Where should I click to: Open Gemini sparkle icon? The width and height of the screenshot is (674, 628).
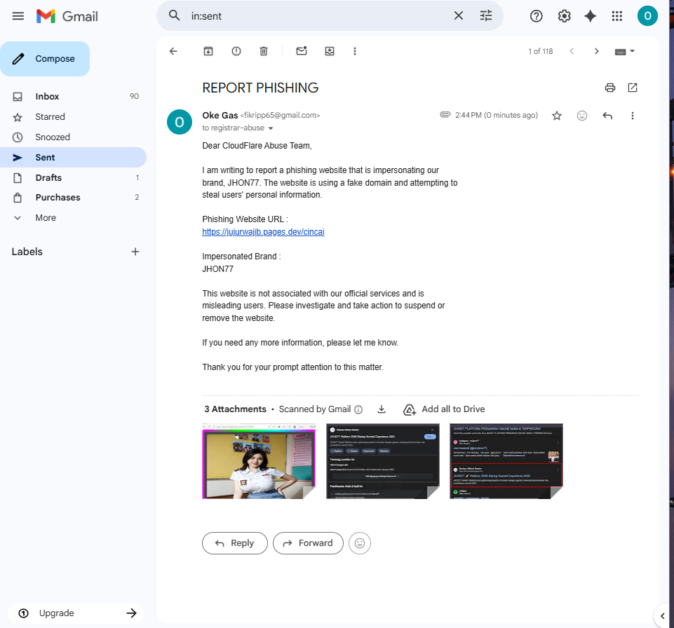[590, 16]
